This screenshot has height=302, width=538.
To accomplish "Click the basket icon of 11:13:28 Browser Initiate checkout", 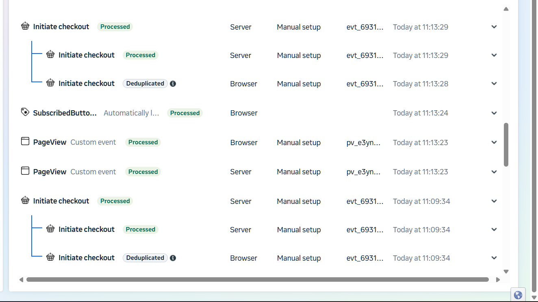I will (x=50, y=83).
